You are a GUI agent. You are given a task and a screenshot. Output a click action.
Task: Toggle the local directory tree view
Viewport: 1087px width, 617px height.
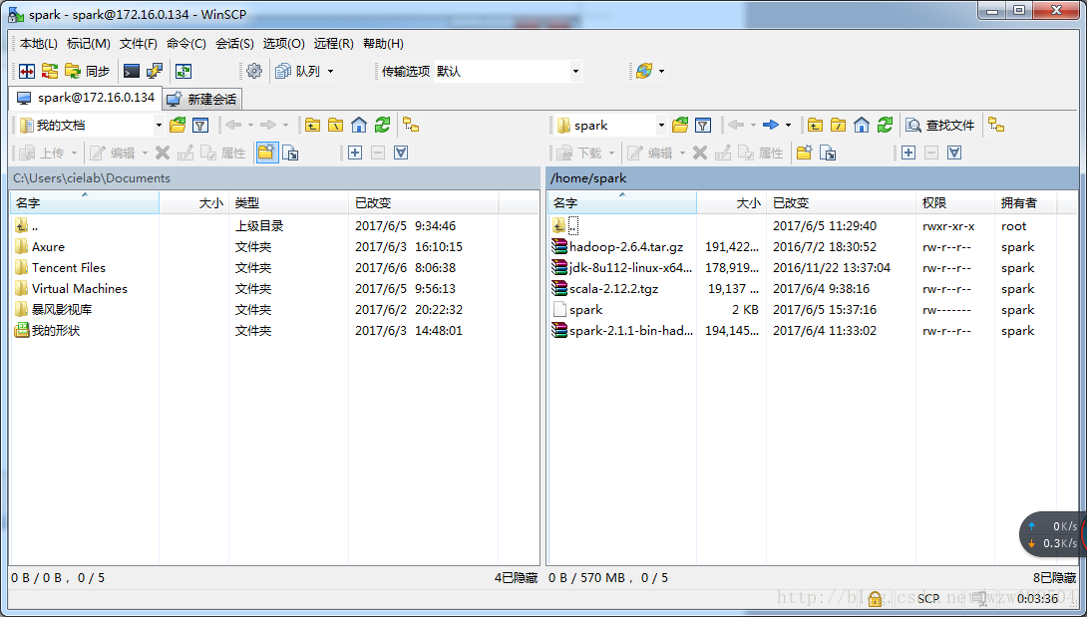pos(411,125)
